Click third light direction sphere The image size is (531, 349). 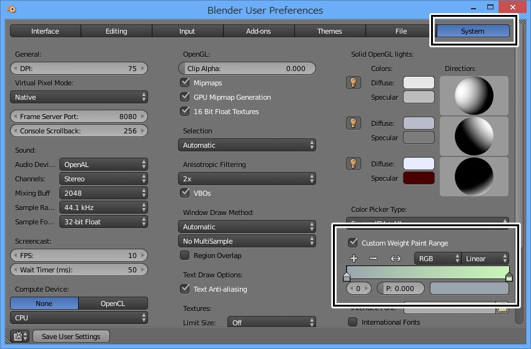[474, 177]
